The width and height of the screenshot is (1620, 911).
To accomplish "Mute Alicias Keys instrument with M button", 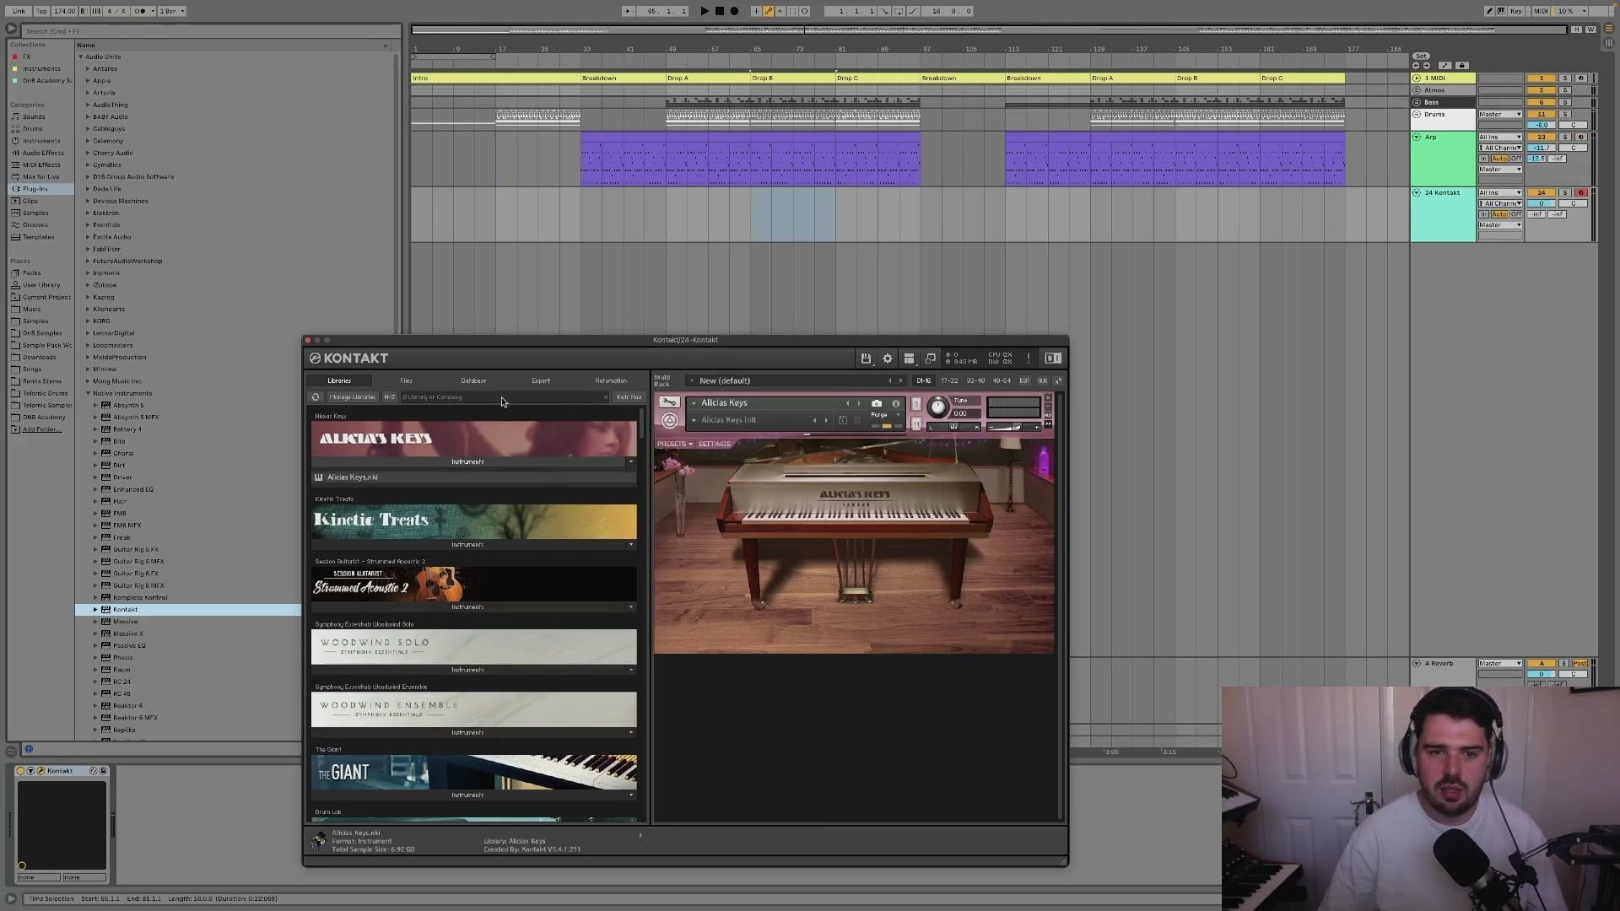I will click(916, 423).
